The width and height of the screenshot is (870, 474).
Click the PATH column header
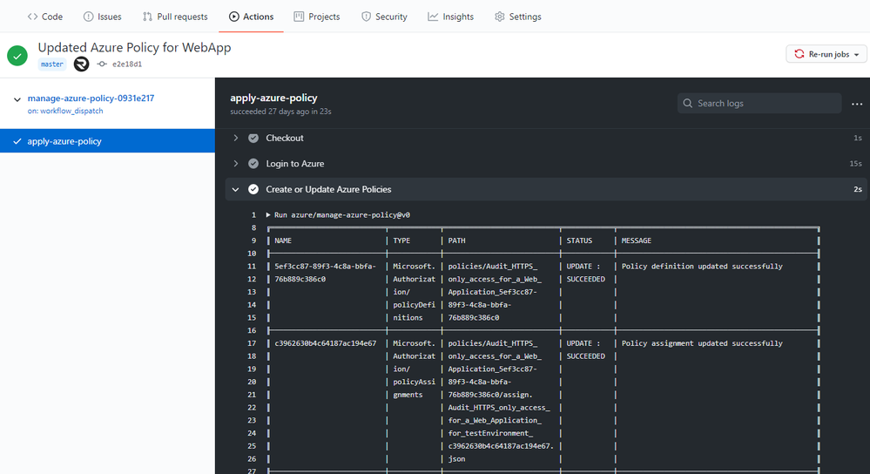456,240
